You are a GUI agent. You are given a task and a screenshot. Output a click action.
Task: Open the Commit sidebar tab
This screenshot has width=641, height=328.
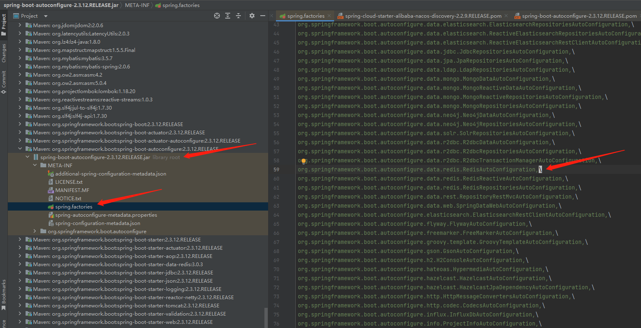tap(4, 82)
